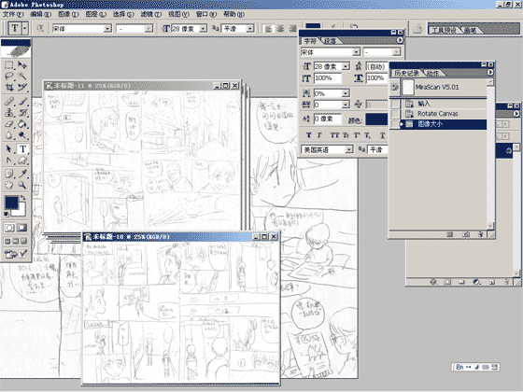Select the Brush tool
Image resolution: width=523 pixels, height=392 pixels.
click(x=22, y=101)
